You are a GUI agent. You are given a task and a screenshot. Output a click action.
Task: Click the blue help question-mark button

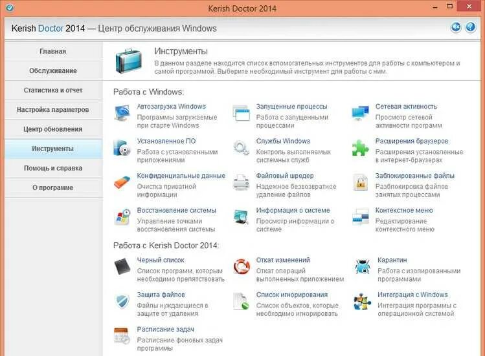click(471, 27)
